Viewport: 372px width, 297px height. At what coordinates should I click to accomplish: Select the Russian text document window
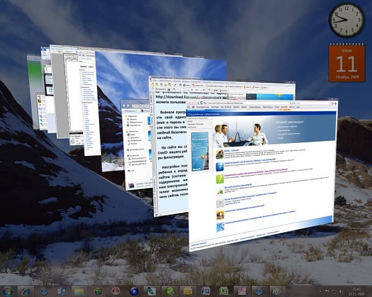pos(171,152)
